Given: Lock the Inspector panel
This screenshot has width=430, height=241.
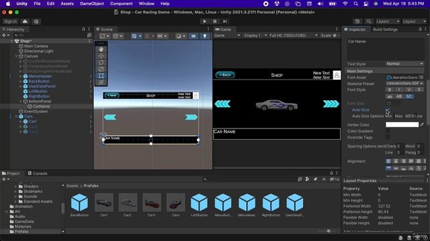Looking at the screenshot, I should click(420, 29).
